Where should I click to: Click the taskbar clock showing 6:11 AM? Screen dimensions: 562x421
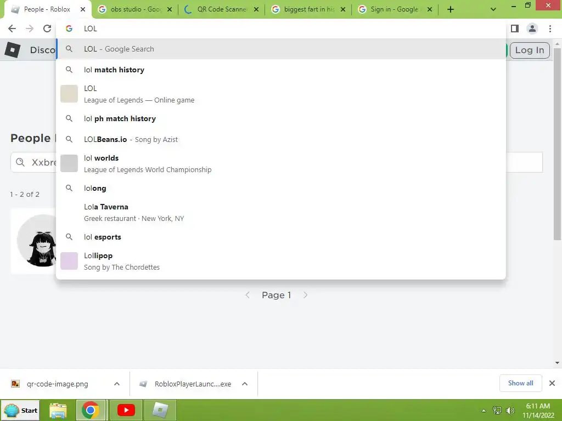tap(538, 411)
